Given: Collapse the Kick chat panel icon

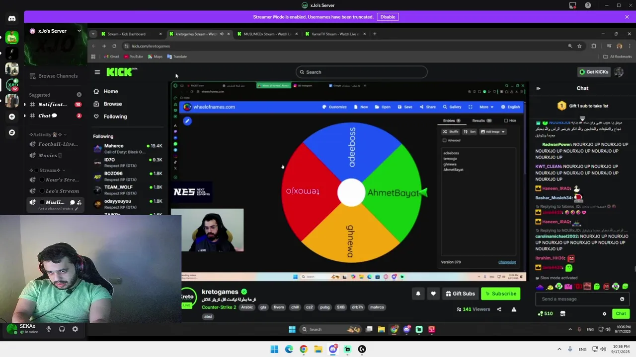Looking at the screenshot, I should coord(538,88).
